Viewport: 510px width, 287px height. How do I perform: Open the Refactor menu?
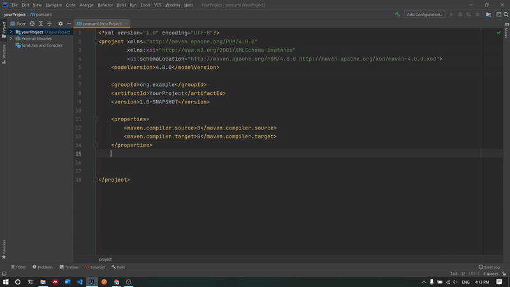click(105, 5)
